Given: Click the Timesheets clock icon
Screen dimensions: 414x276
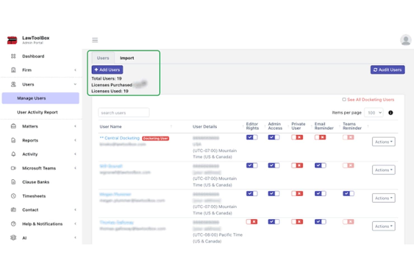Looking at the screenshot, I should (13, 196).
